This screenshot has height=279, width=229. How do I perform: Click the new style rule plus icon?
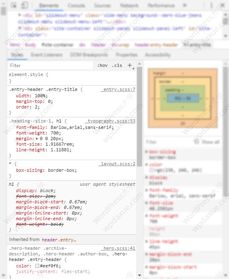point(130,65)
